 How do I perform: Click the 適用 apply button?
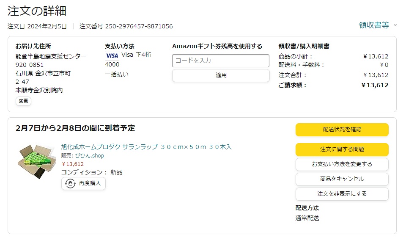[x=221, y=75]
